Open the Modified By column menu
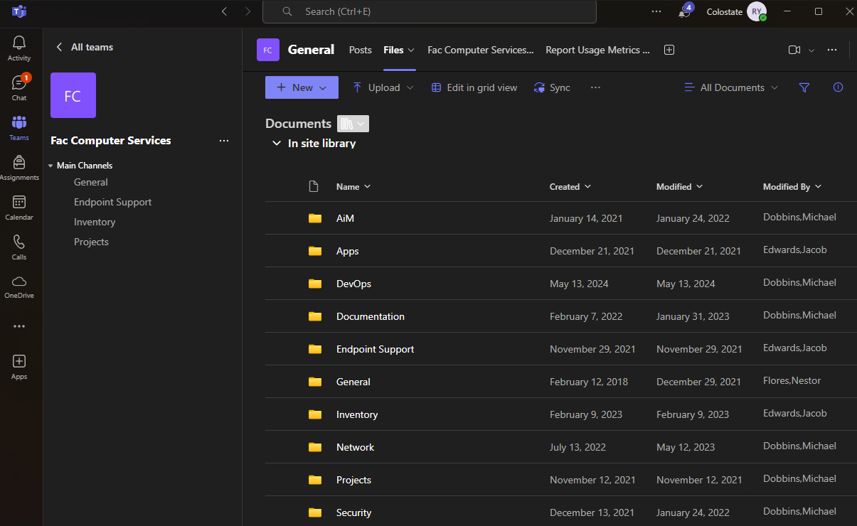This screenshot has width=857, height=526. pos(792,186)
